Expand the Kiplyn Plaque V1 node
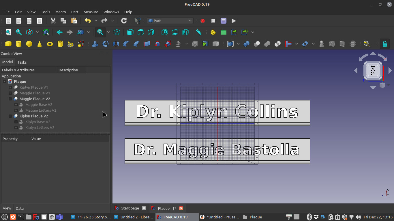This screenshot has width=394, height=221. [10, 87]
